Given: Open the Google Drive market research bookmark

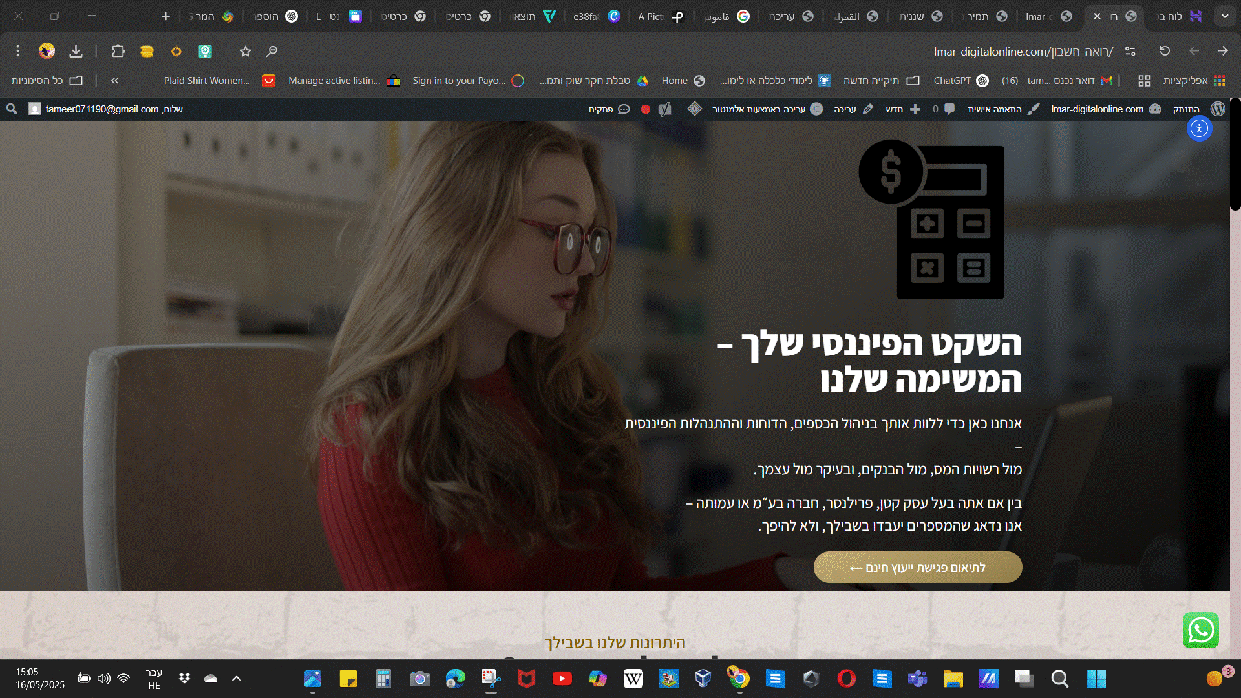Looking at the screenshot, I should (594, 81).
